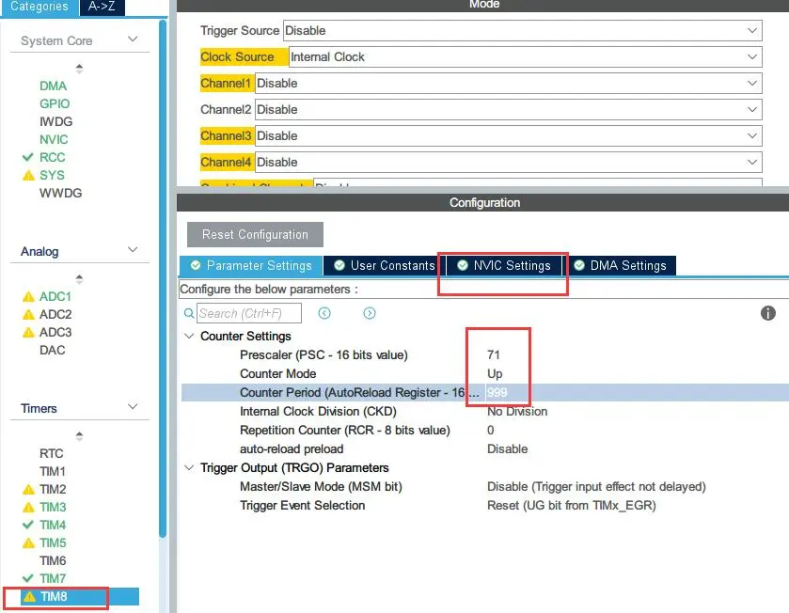This screenshot has width=789, height=613.
Task: Select TIM8 in the Timers list
Action: [x=53, y=596]
